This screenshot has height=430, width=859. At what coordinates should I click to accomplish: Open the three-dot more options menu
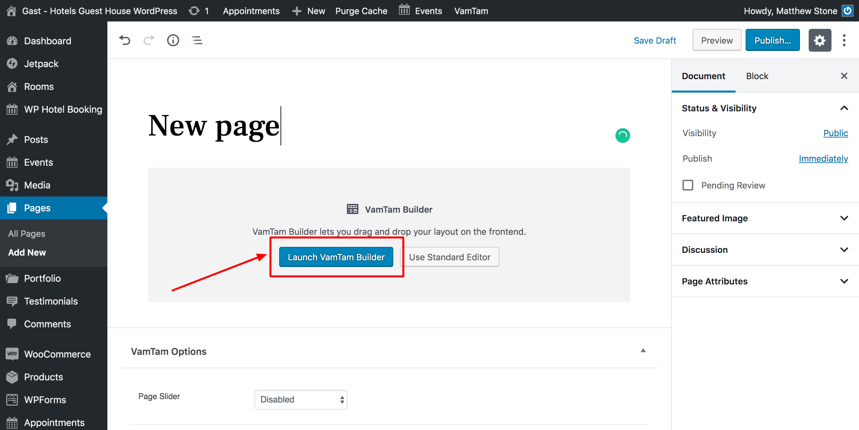844,40
